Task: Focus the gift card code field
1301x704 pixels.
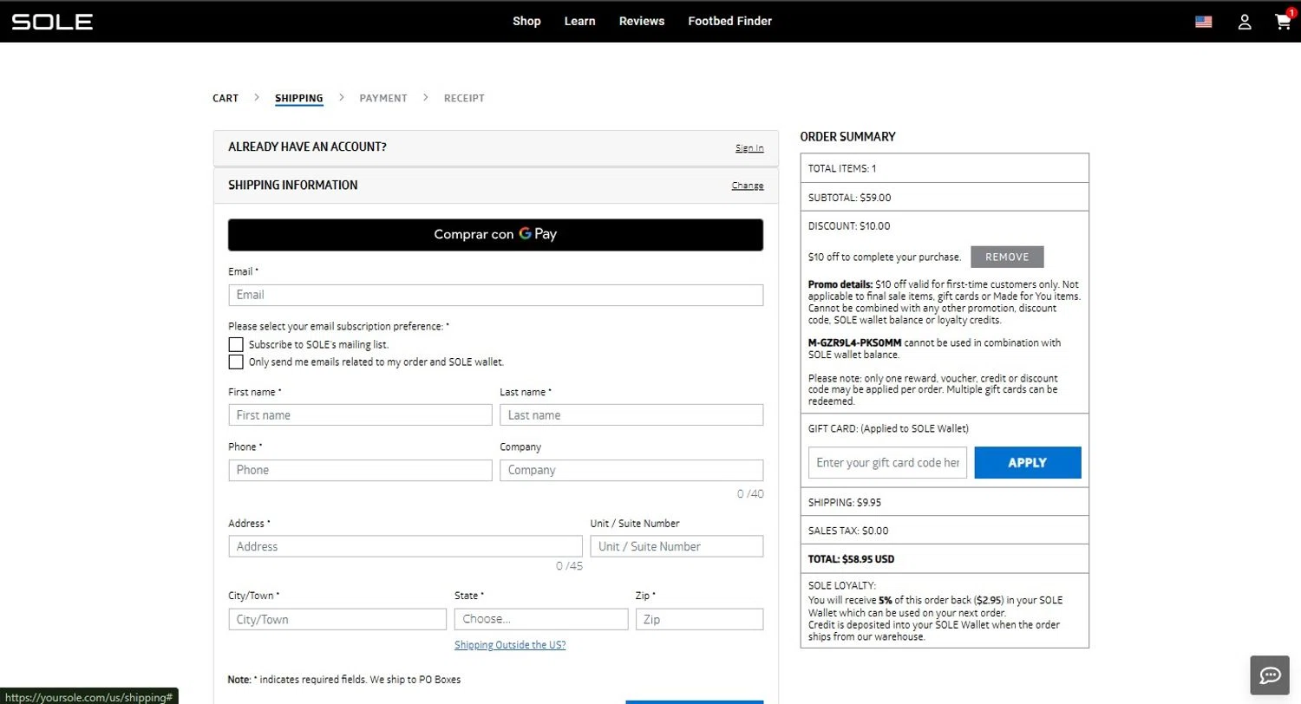Action: (x=887, y=463)
